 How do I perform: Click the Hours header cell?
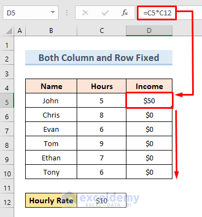coord(102,86)
